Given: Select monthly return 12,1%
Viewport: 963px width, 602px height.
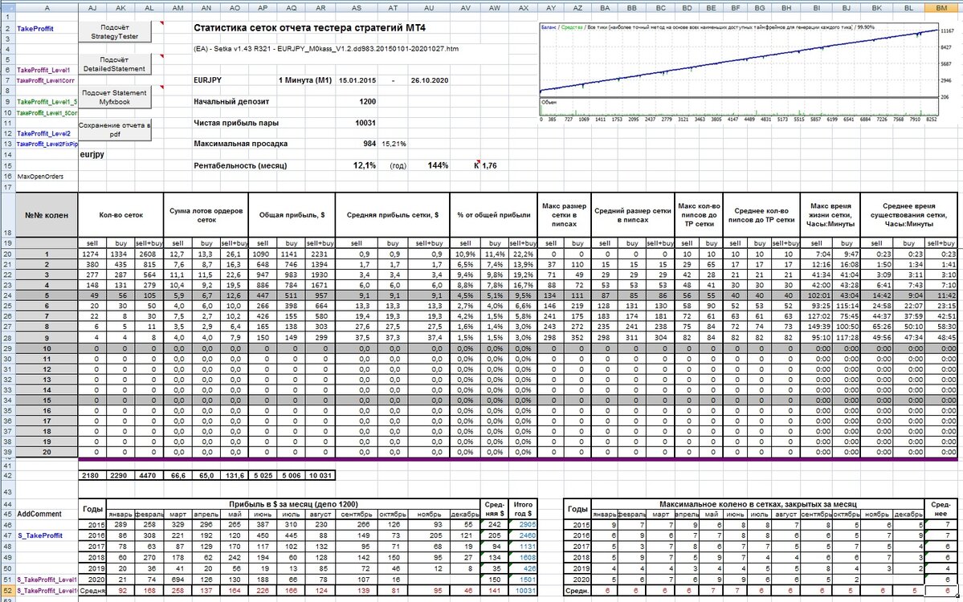Looking at the screenshot, I should 364,165.
